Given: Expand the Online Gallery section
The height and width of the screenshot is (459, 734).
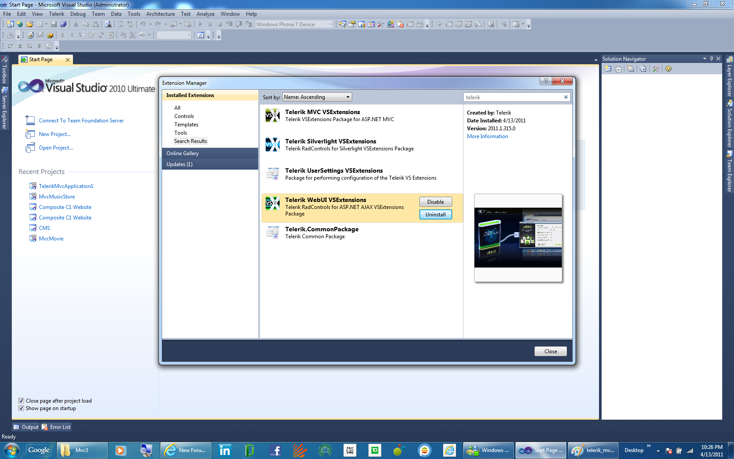Looking at the screenshot, I should coord(210,153).
